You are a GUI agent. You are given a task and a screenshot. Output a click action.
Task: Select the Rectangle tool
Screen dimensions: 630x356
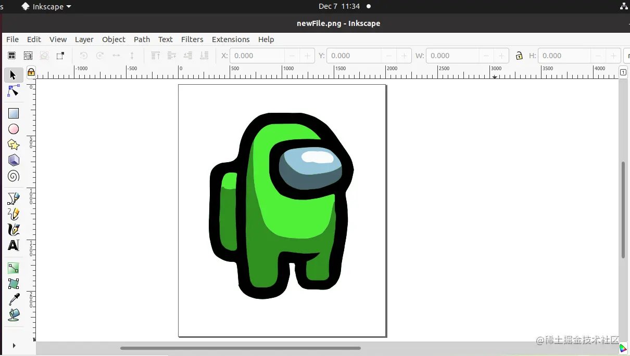[14, 113]
